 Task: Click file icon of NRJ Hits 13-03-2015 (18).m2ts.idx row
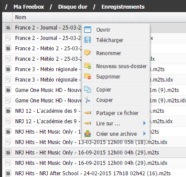click(x=8, y=142)
